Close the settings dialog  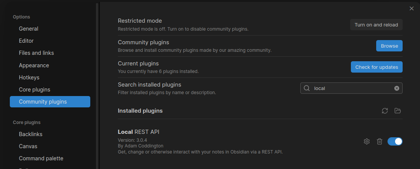pyautogui.click(x=412, y=8)
